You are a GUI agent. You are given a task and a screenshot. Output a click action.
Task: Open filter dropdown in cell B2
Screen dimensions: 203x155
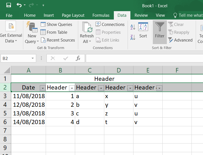pos(72,88)
